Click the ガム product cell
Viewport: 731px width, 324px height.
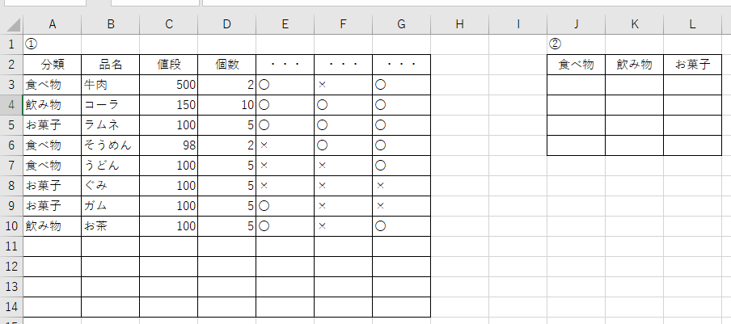click(x=110, y=205)
